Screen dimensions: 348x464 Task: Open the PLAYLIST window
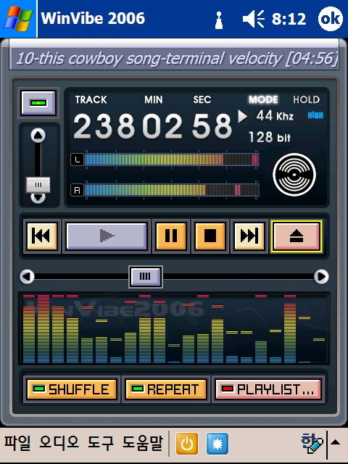(x=268, y=389)
